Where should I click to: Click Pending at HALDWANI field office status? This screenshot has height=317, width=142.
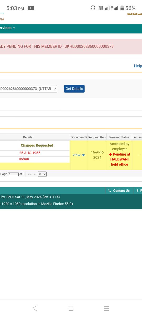click(x=119, y=159)
